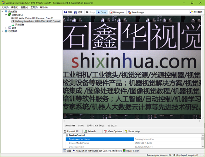Click the attributes list vertical scrollbar down arrow
Screen dimensions: 205x157
203,147
